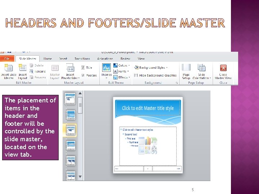The height and width of the screenshot is (194, 259).
Task: Open the Background Styles dropdown
Action: pos(151,68)
